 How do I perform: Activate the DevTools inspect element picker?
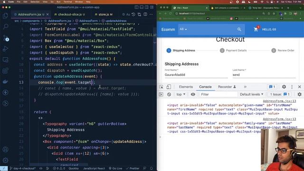[161, 87]
